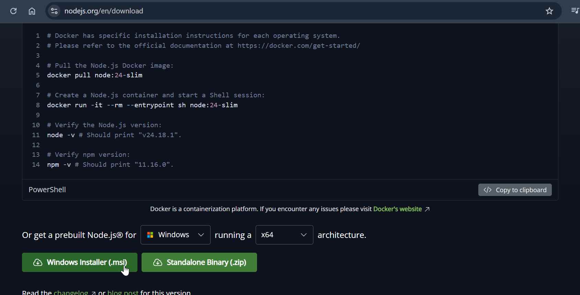Reload the page with the refresh icon
Image resolution: width=580 pixels, height=295 pixels.
pos(13,11)
